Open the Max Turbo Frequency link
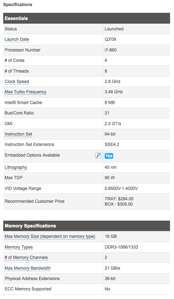Viewport: 174px width, 299px height. pyautogui.click(x=25, y=92)
